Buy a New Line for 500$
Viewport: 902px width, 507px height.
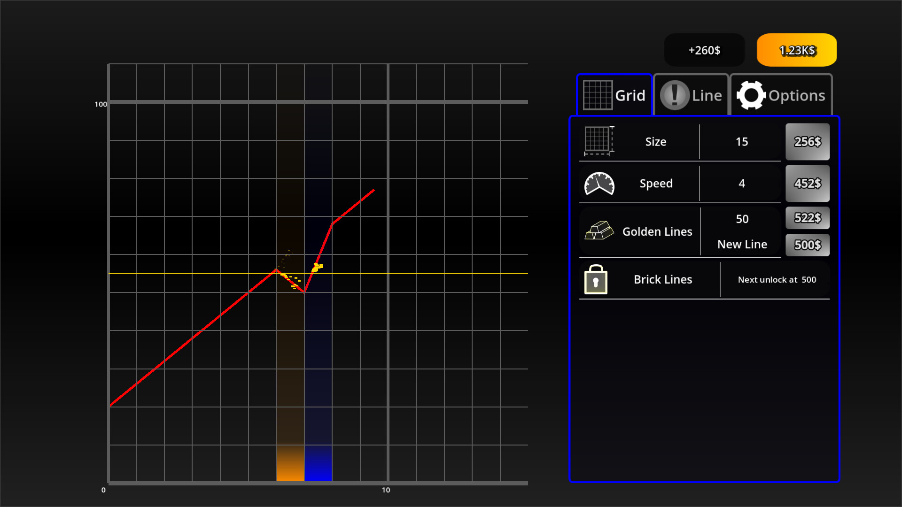click(x=807, y=245)
